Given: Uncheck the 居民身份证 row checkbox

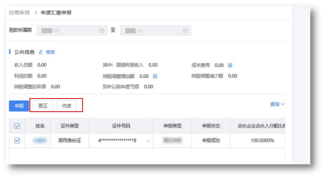Looking at the screenshot, I should tap(17, 141).
